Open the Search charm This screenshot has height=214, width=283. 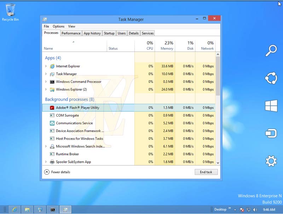271,50
